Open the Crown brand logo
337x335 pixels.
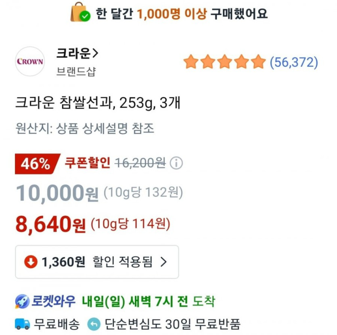click(30, 62)
